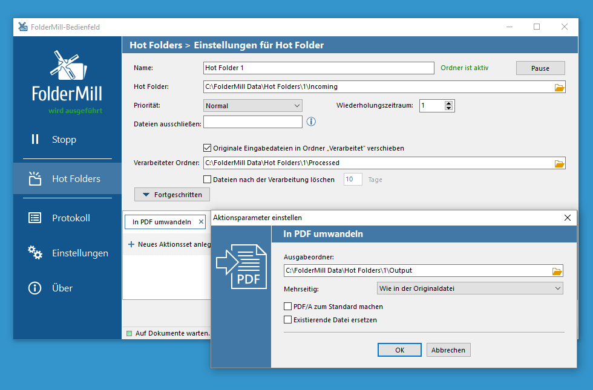Screen dimensions: 593x390
Task: Click the Tage number field
Action: point(352,180)
